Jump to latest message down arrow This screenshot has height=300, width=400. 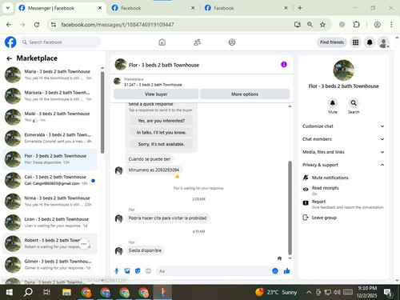[290, 258]
